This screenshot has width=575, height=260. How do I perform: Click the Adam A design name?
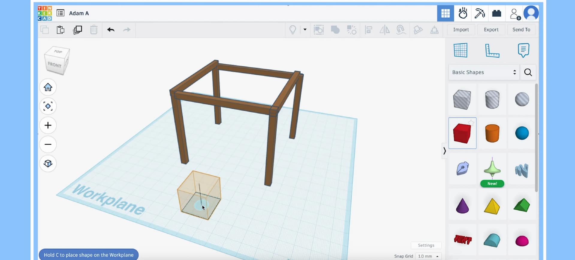(x=79, y=13)
